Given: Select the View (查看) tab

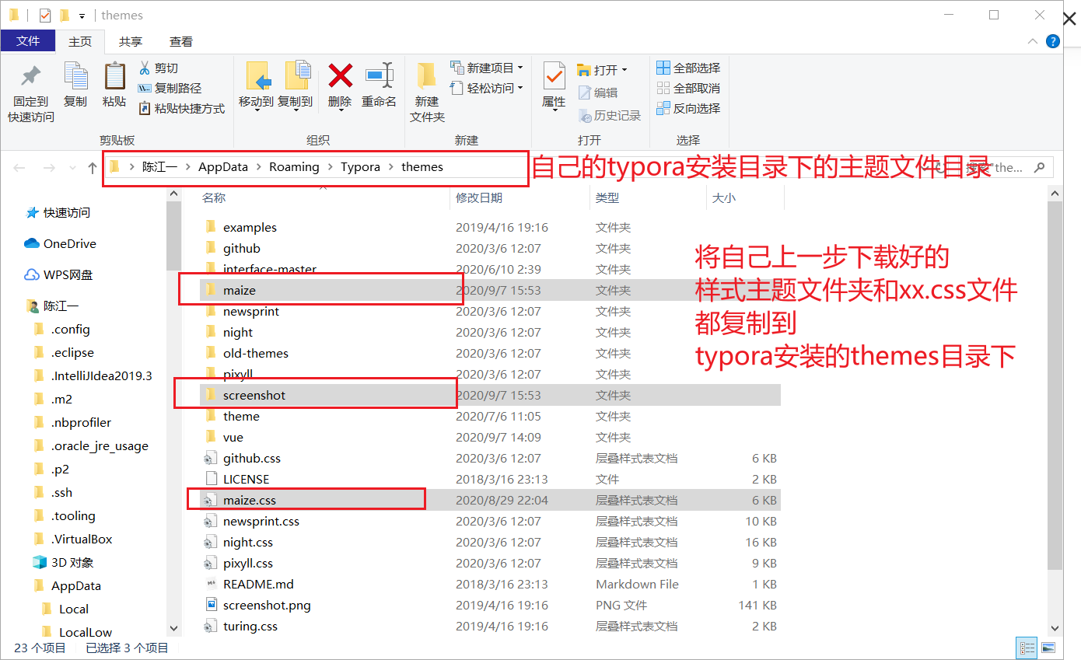Looking at the screenshot, I should coord(181,42).
